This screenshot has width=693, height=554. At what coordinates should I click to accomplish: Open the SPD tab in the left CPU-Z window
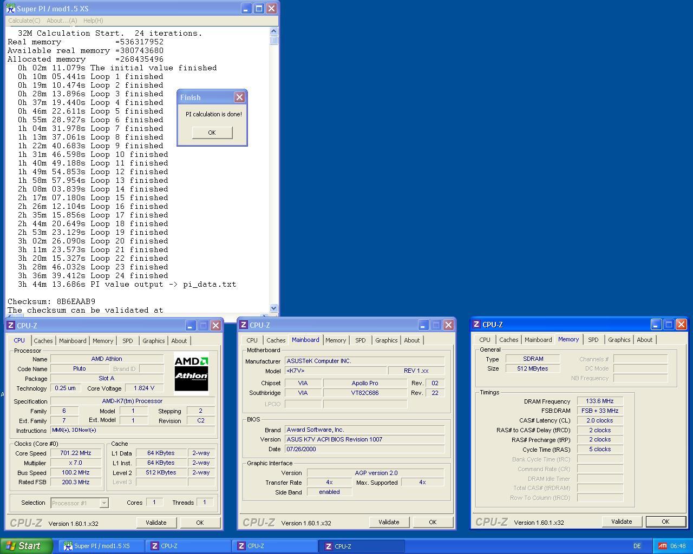128,341
